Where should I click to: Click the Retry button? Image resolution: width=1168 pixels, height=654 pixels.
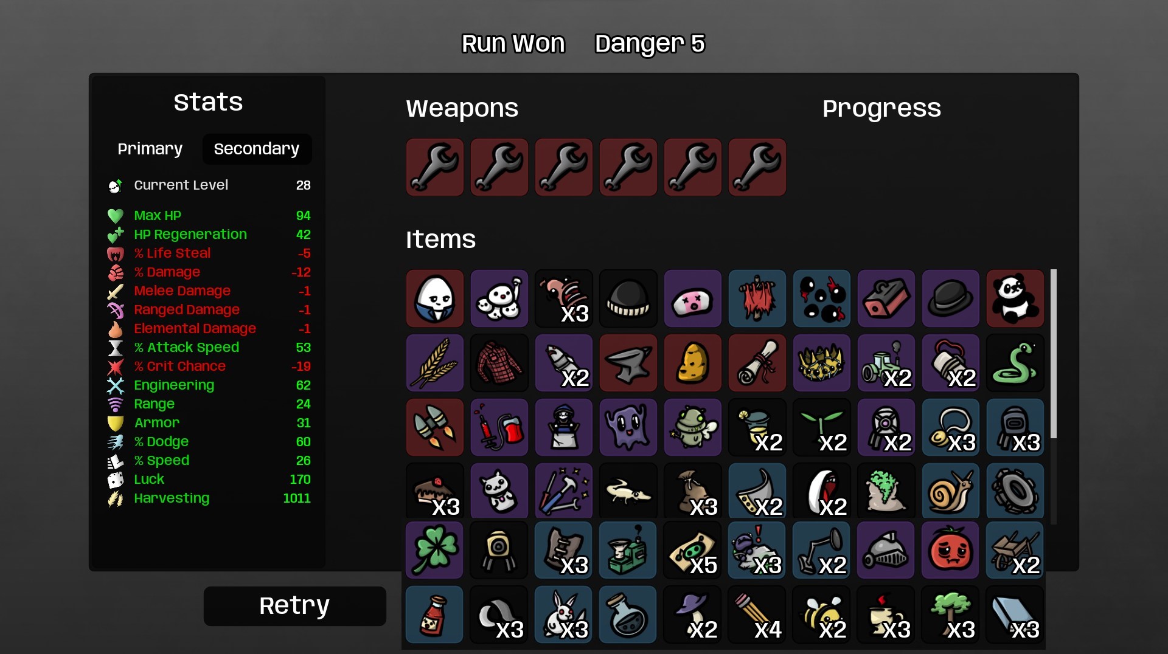pos(295,606)
